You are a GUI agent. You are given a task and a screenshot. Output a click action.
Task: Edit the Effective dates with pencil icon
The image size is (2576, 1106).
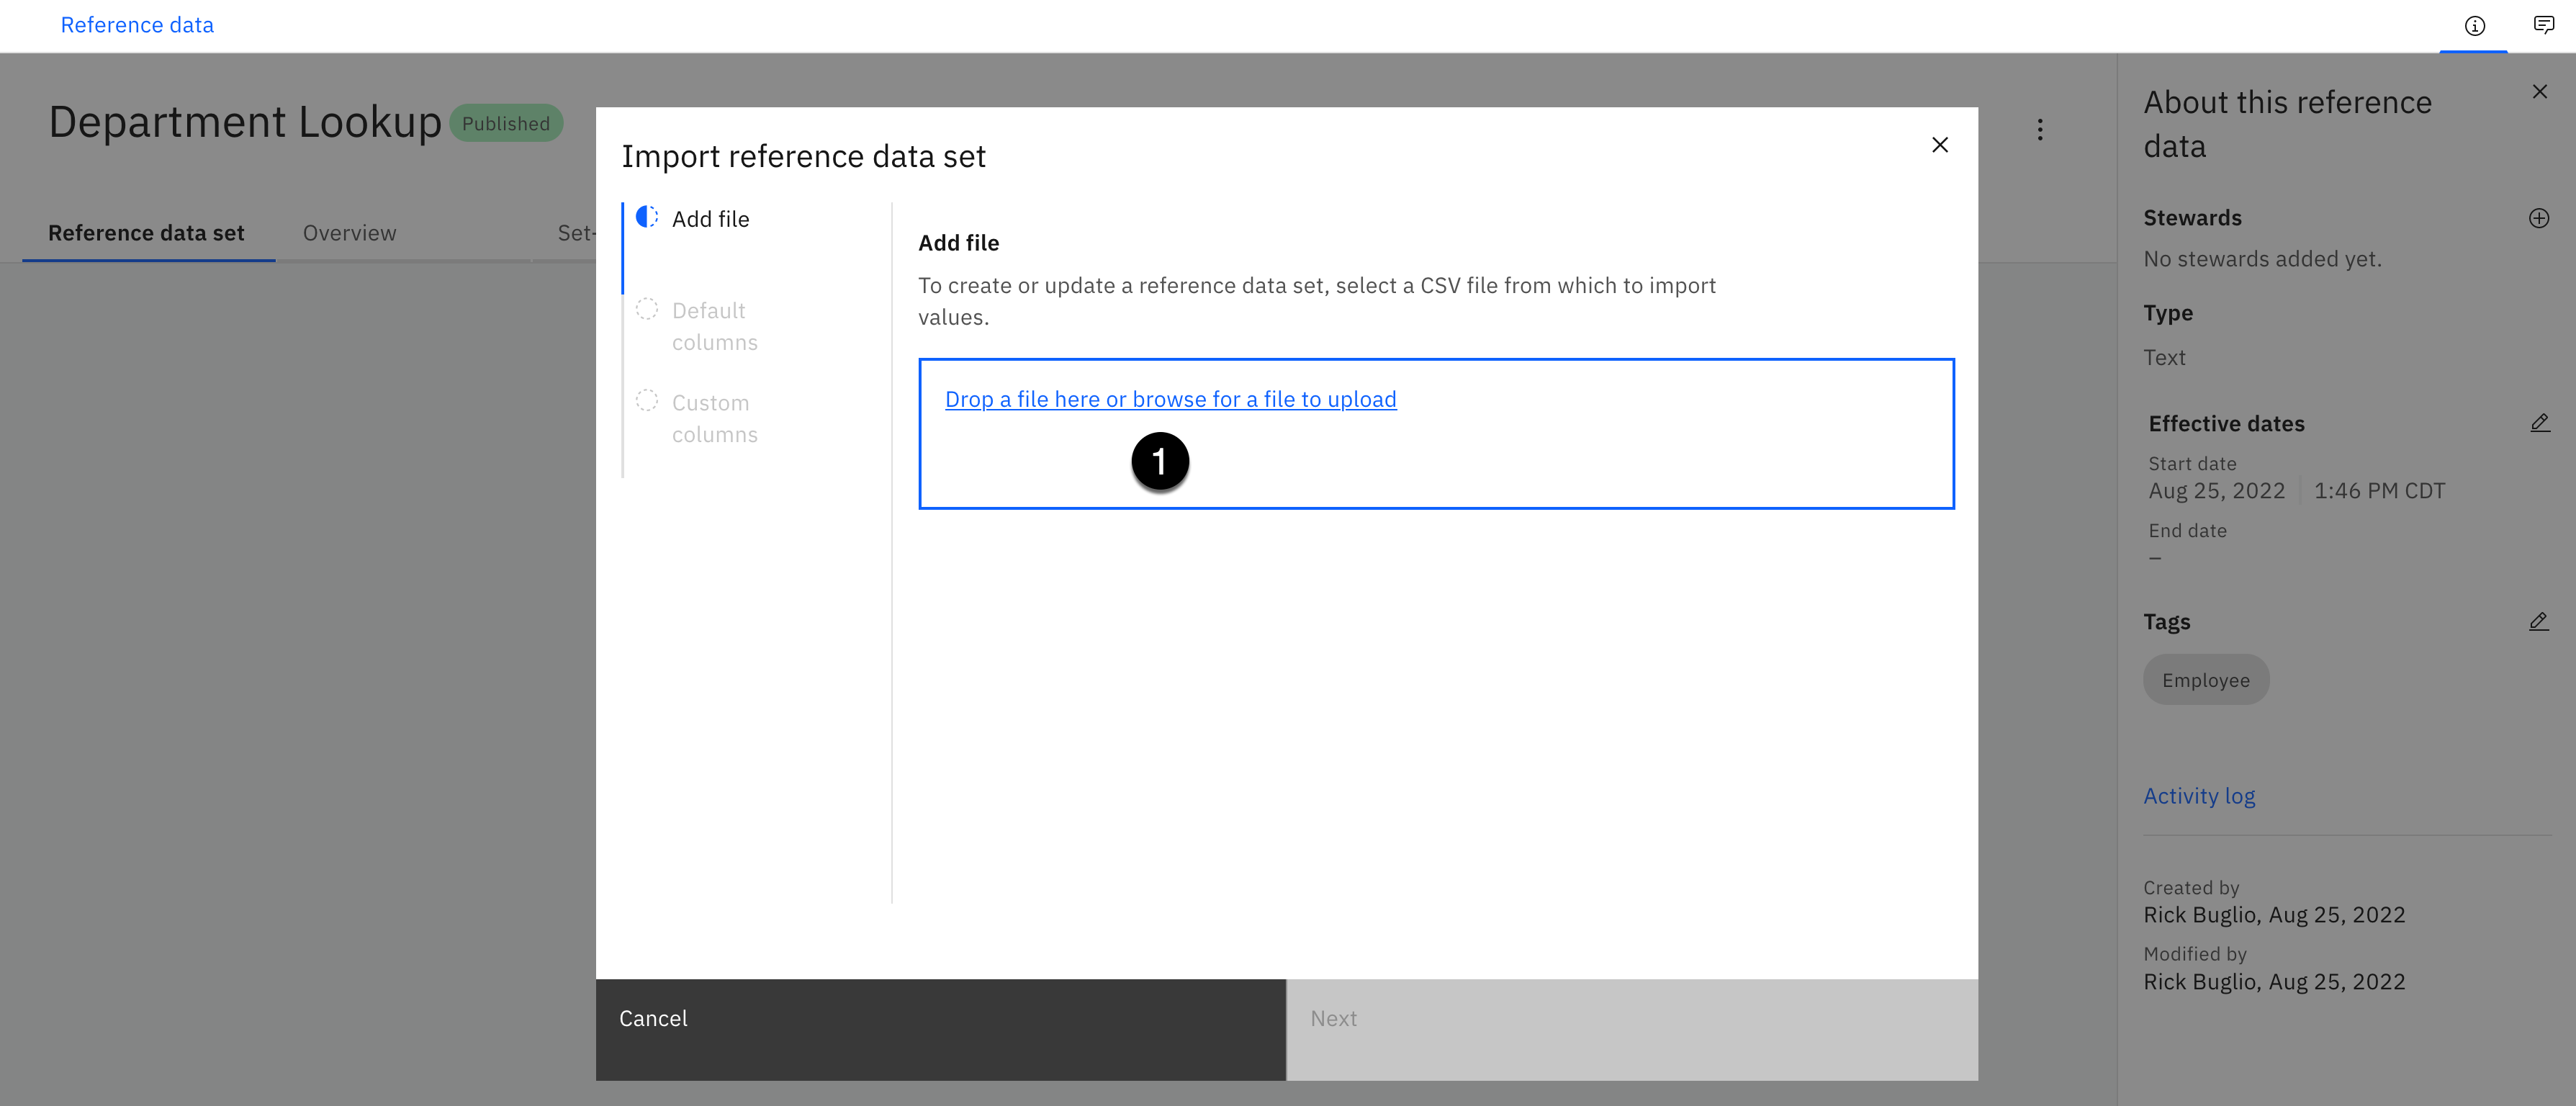tap(2539, 423)
